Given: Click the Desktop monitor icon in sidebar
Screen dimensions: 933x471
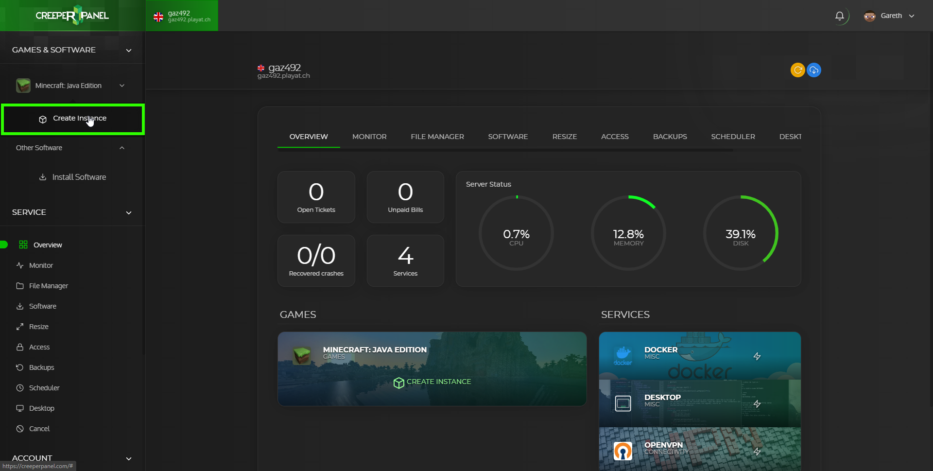Looking at the screenshot, I should [x=20, y=408].
